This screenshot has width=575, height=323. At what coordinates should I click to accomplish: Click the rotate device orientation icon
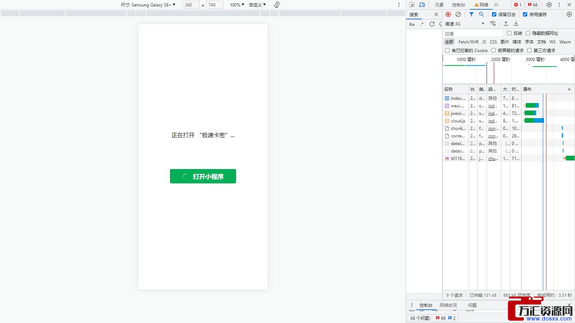click(x=277, y=5)
